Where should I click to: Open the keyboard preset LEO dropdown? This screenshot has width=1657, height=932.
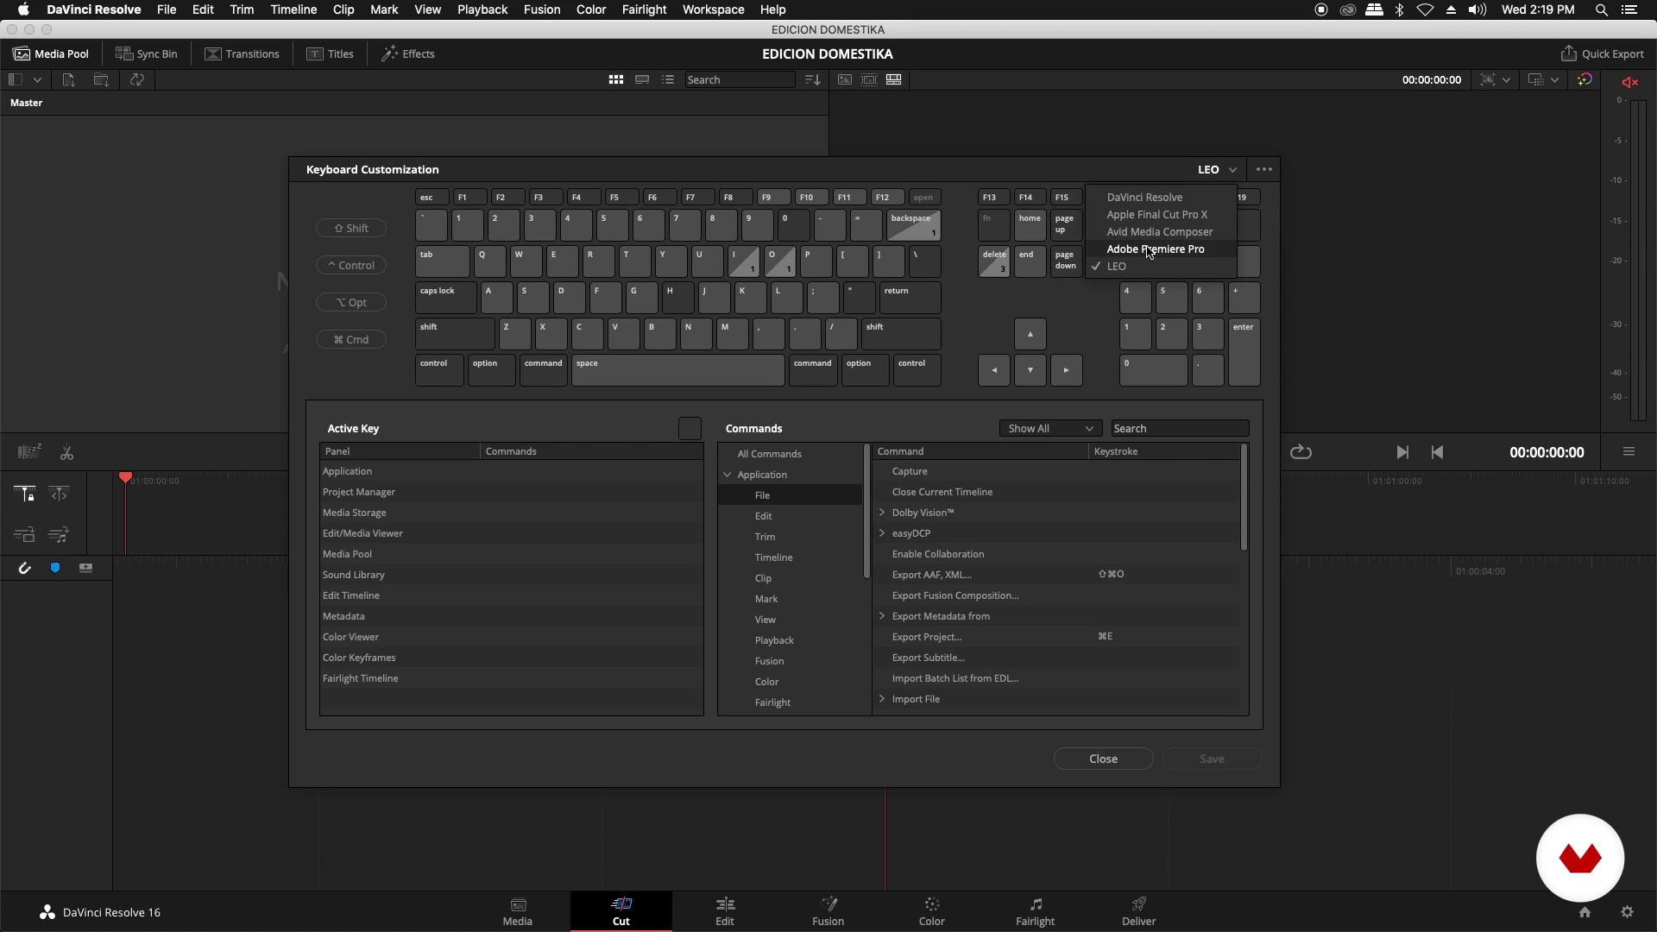1218,169
